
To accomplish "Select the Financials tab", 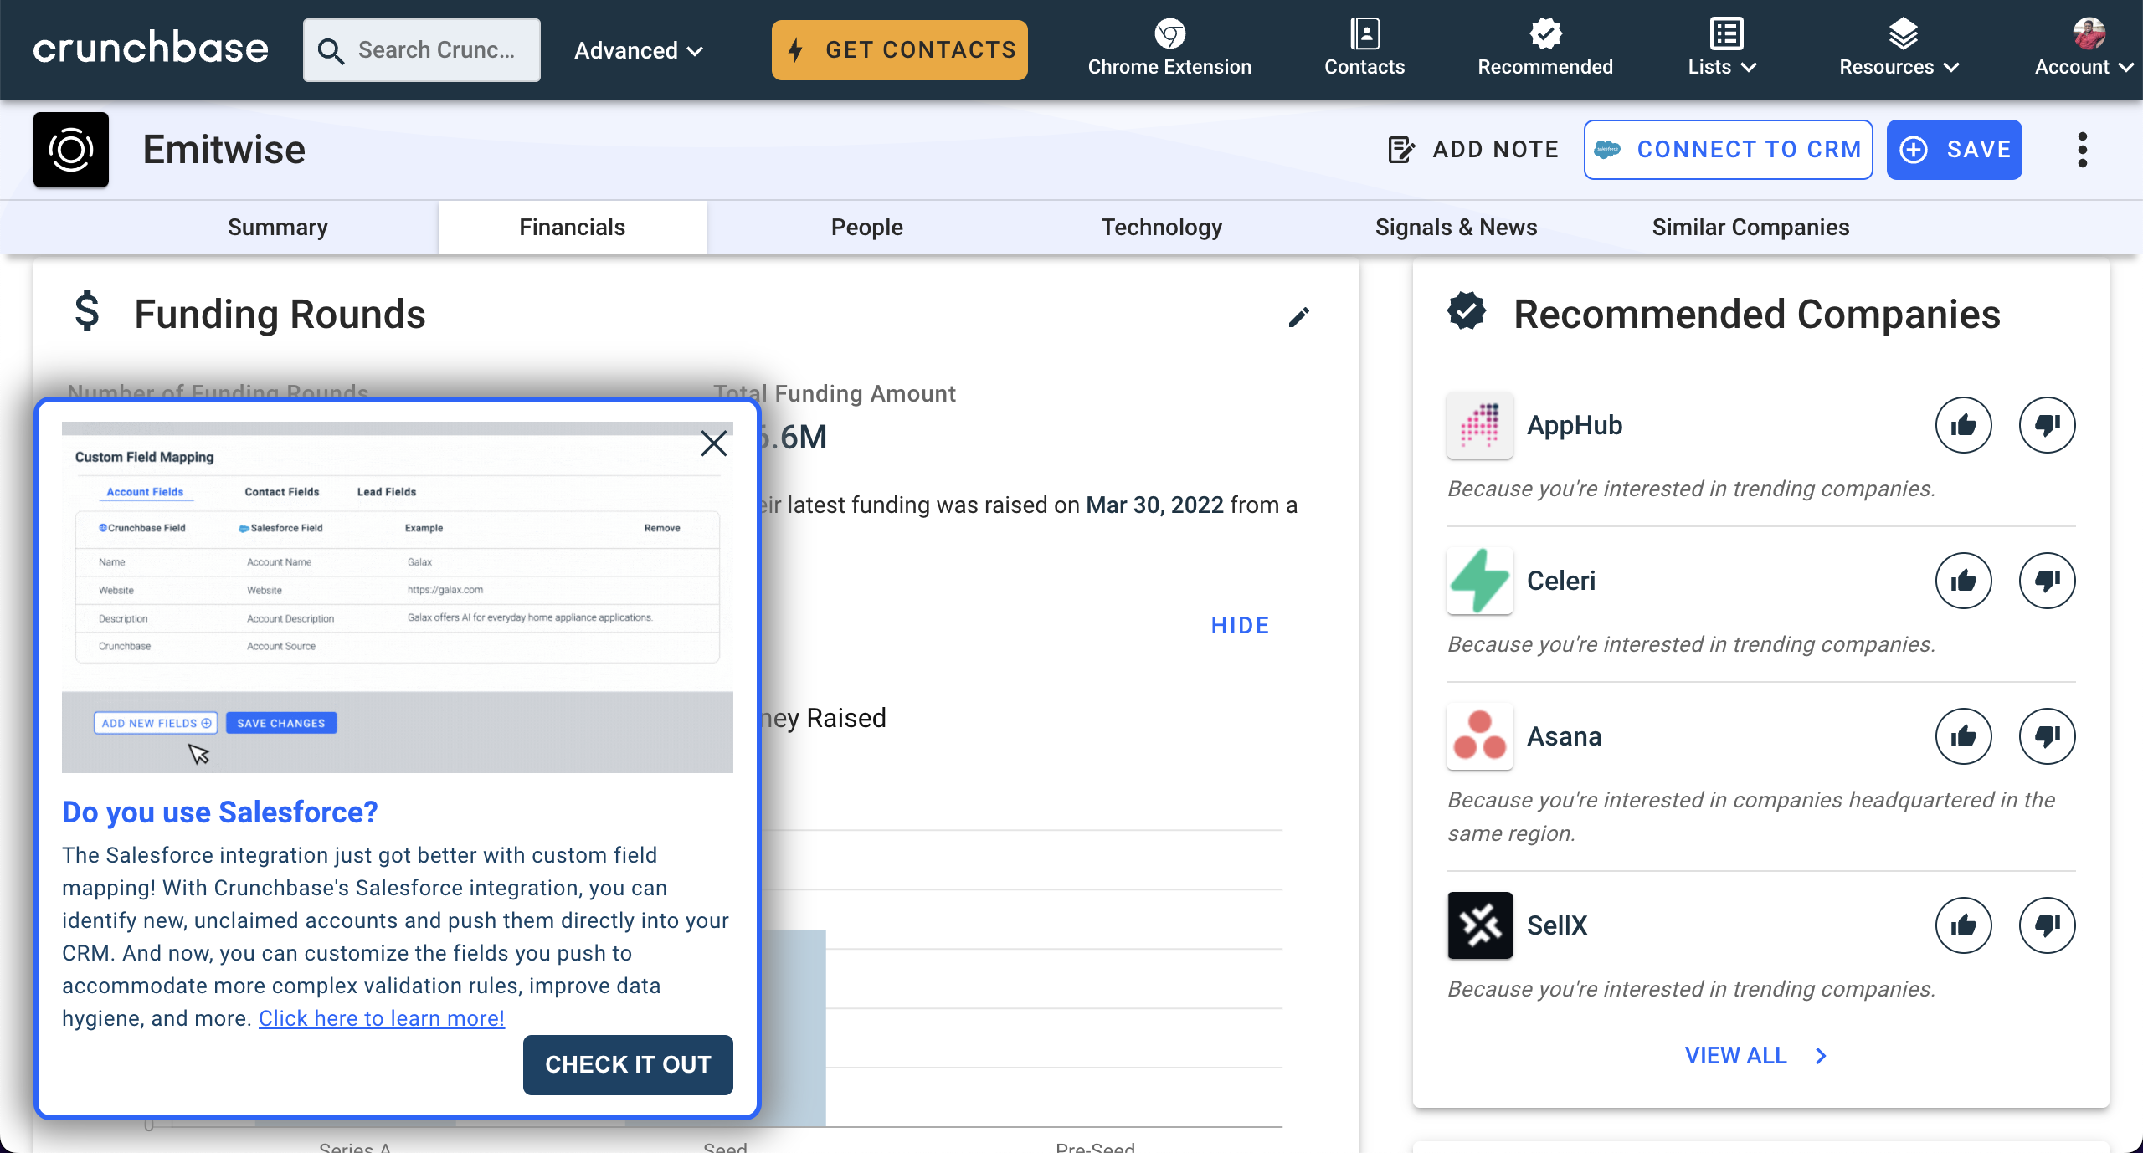I will coord(573,227).
